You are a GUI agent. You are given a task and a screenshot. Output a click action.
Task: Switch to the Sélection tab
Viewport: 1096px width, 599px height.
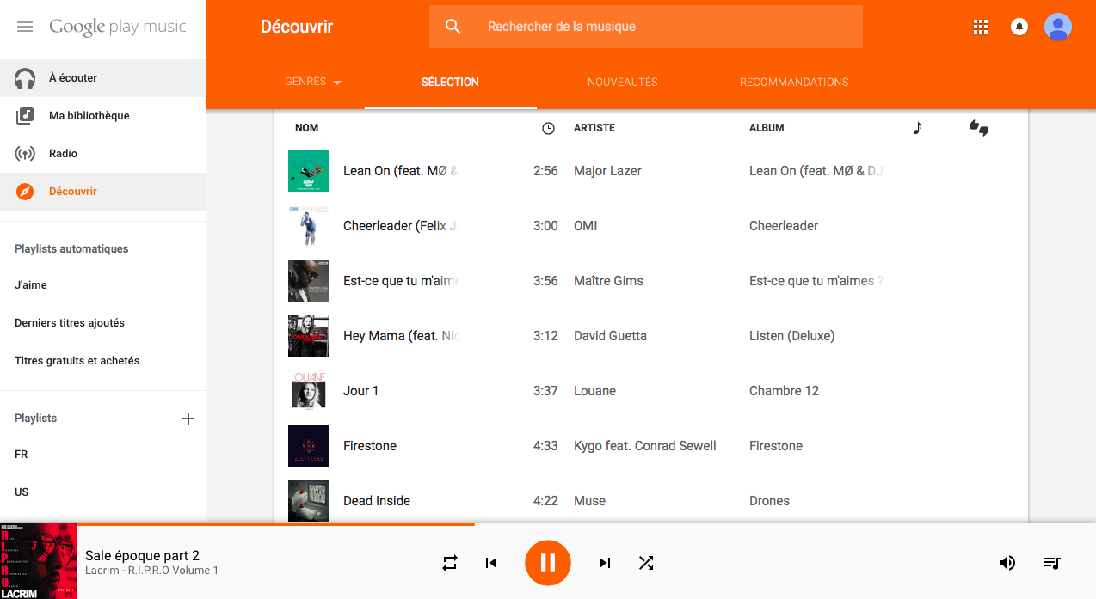(450, 83)
